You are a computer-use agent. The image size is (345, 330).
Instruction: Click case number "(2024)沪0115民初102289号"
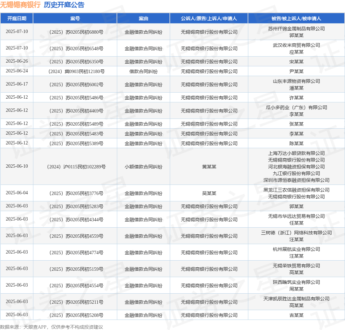[75, 167]
